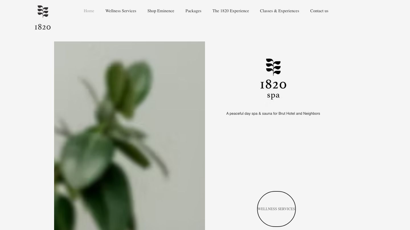The image size is (410, 230).
Task: Open the Wellness Services navigation item
Action: pyautogui.click(x=121, y=11)
